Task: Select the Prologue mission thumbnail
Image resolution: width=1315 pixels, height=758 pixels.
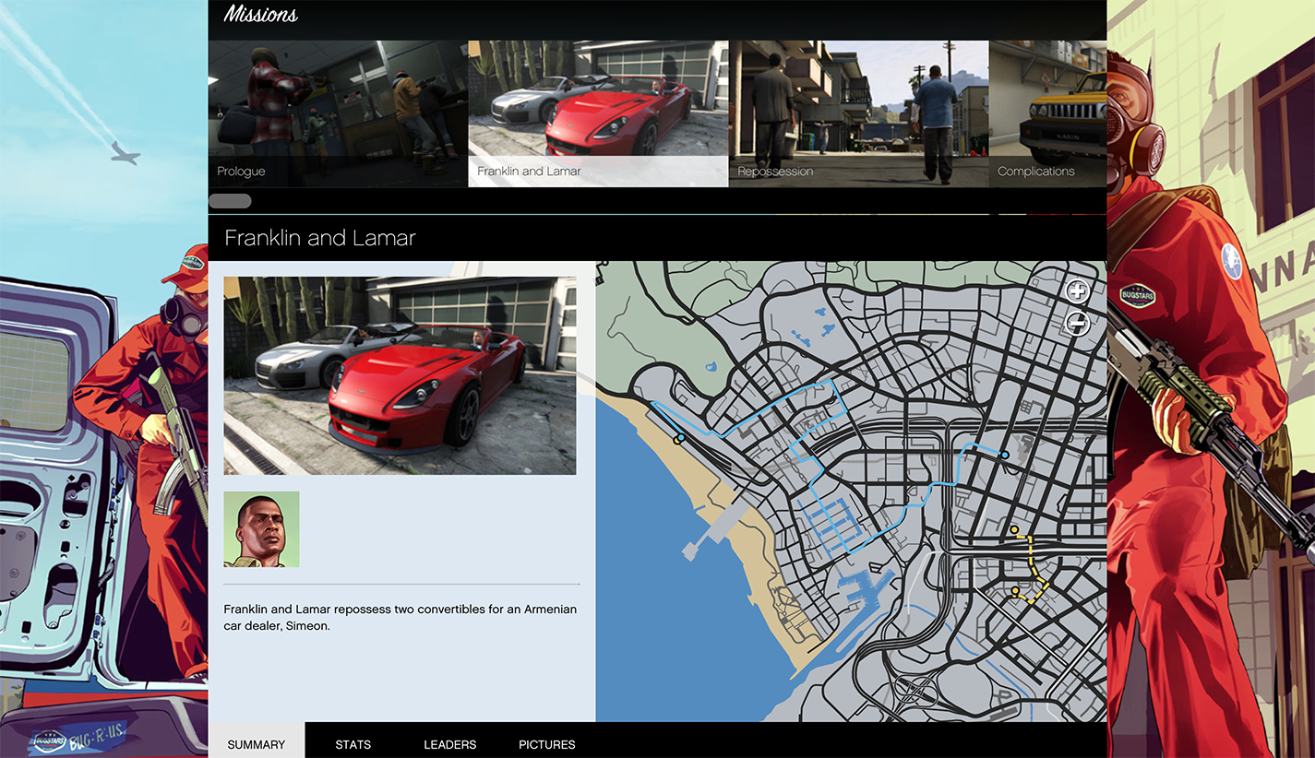Action: click(x=338, y=113)
